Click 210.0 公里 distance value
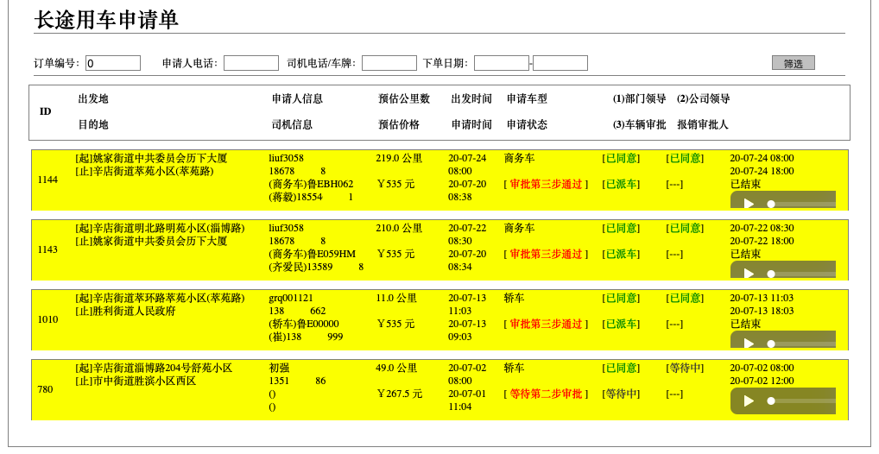 (x=399, y=229)
